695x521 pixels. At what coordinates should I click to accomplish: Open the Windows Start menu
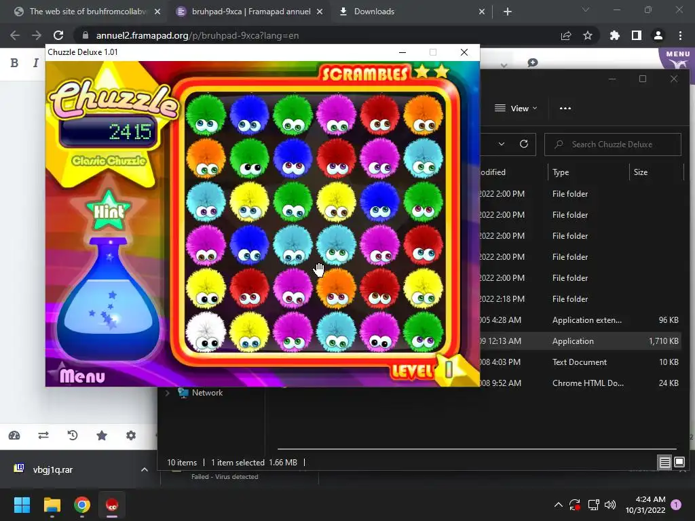click(22, 505)
